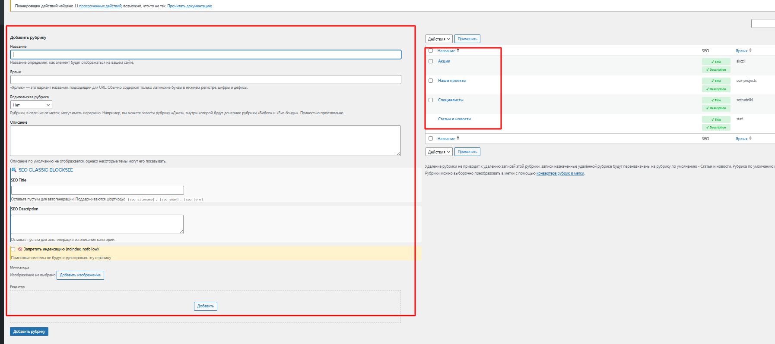
Task: Follow the конвертера рубрик в метки link
Action: coord(560,173)
